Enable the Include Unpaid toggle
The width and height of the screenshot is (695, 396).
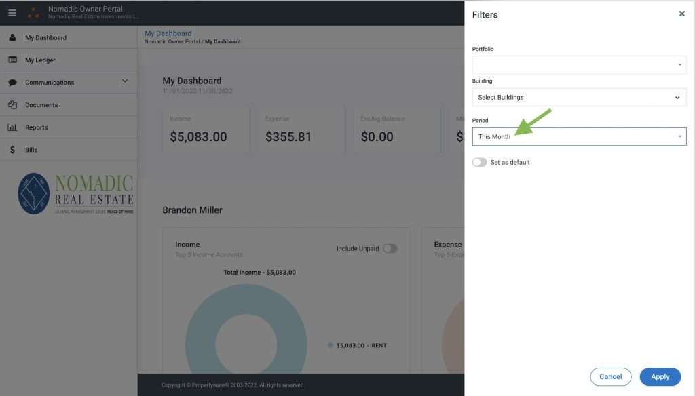390,249
